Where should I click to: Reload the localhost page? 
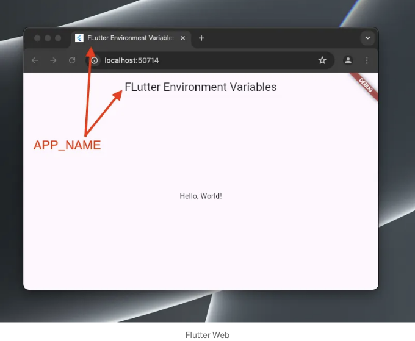(x=72, y=60)
